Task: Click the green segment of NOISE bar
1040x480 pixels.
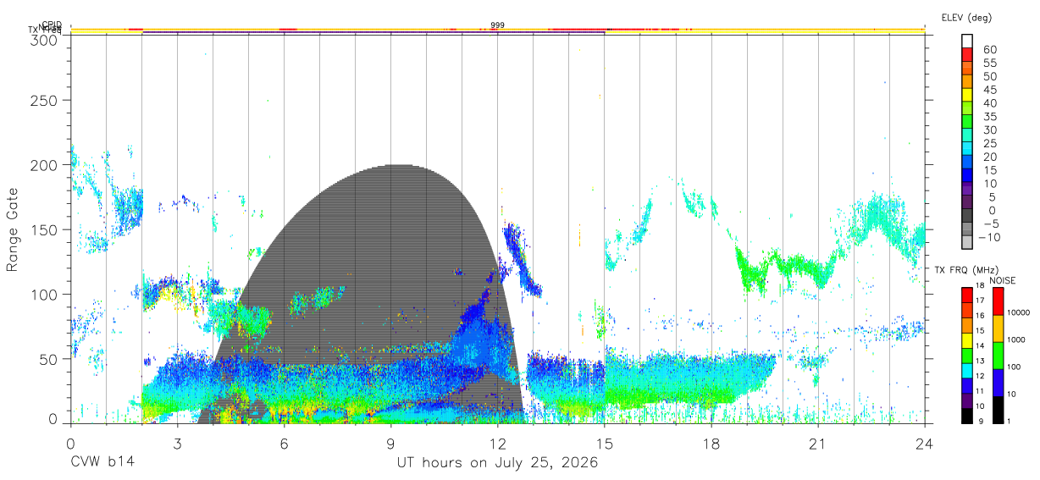Action: click(x=997, y=356)
